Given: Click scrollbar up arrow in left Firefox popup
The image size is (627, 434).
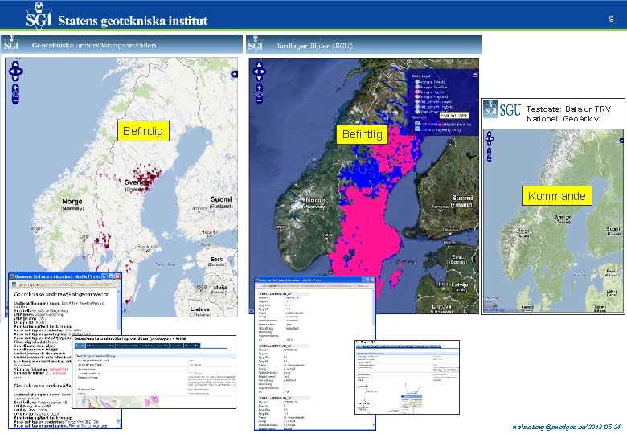Looking at the screenshot, I should [118, 293].
